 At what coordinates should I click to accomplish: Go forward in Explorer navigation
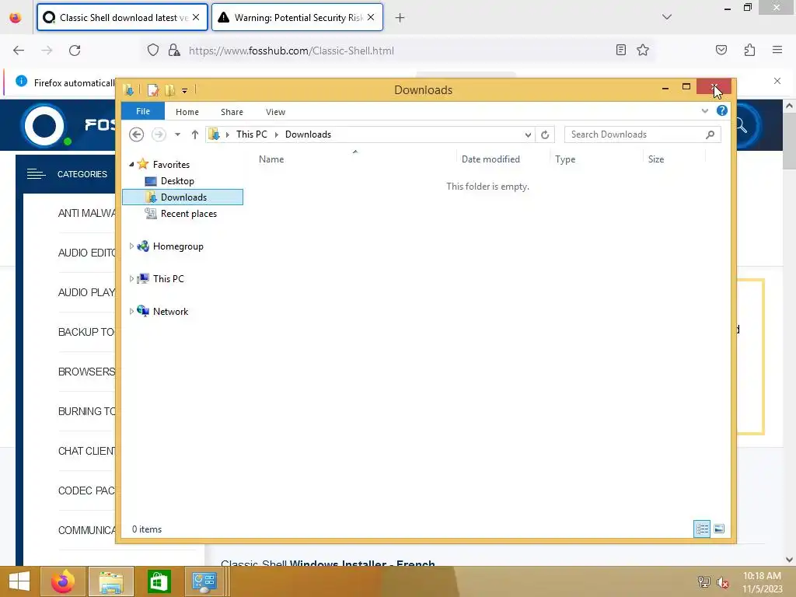tap(159, 134)
